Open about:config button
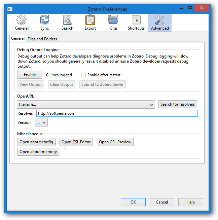The width and height of the screenshot is (218, 220). click(x=36, y=142)
